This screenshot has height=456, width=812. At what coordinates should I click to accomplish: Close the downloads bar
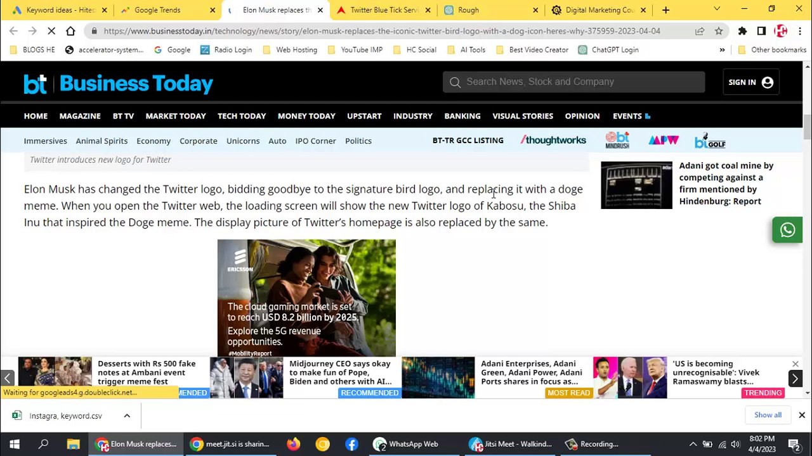pyautogui.click(x=802, y=415)
